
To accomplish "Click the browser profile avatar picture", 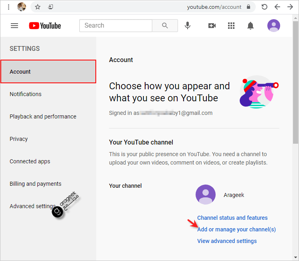I will pos(22,7).
